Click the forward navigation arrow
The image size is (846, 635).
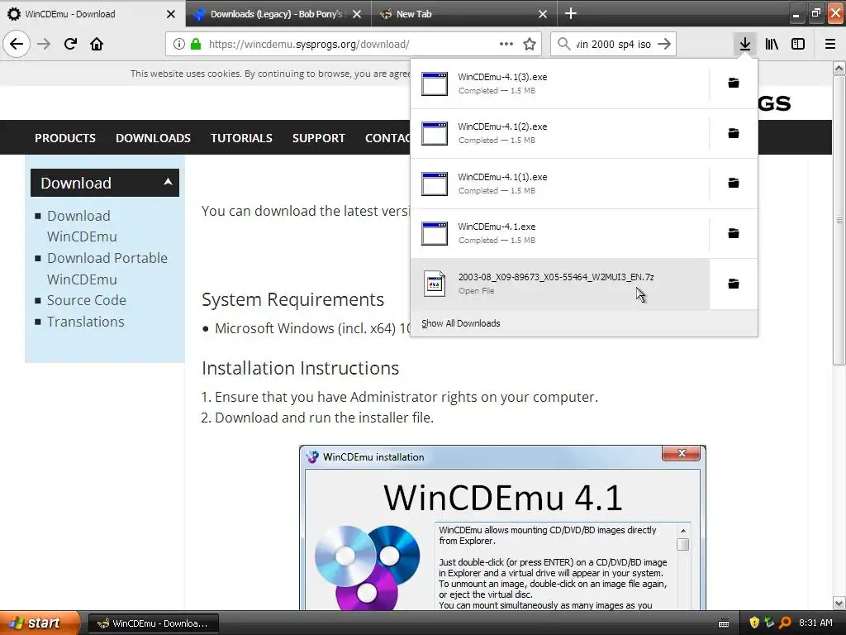click(45, 45)
